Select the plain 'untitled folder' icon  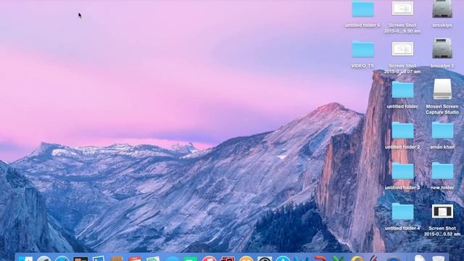pyautogui.click(x=402, y=90)
